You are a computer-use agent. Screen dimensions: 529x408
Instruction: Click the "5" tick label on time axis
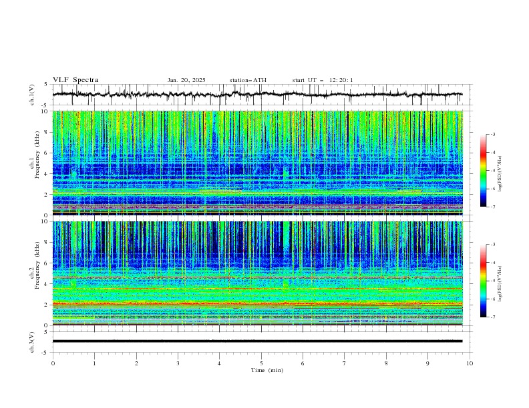click(x=261, y=363)
